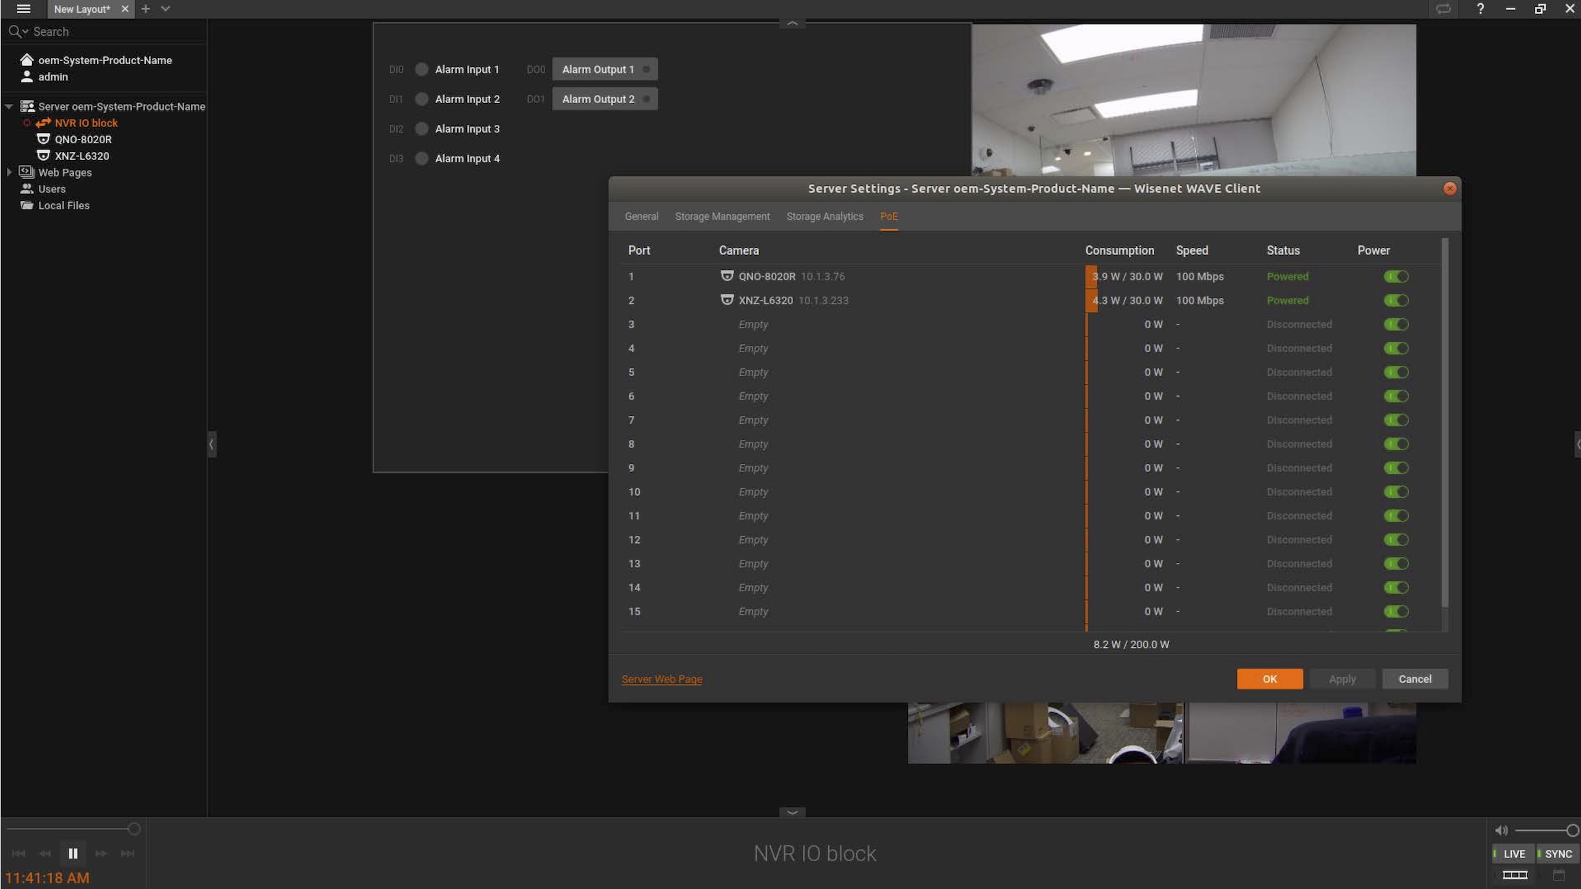Viewport: 1581px width, 889px height.
Task: Toggle power for port 7
Action: click(x=1396, y=420)
